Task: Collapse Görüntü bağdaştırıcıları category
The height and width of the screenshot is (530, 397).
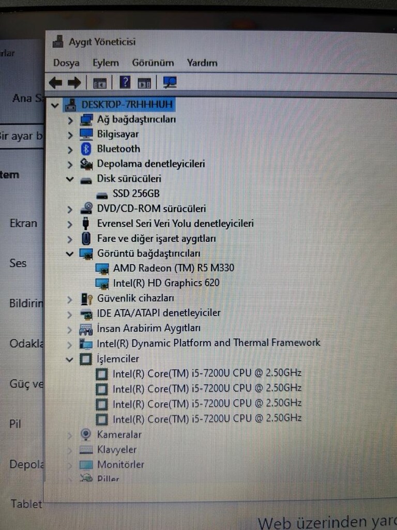Action: coord(70,254)
